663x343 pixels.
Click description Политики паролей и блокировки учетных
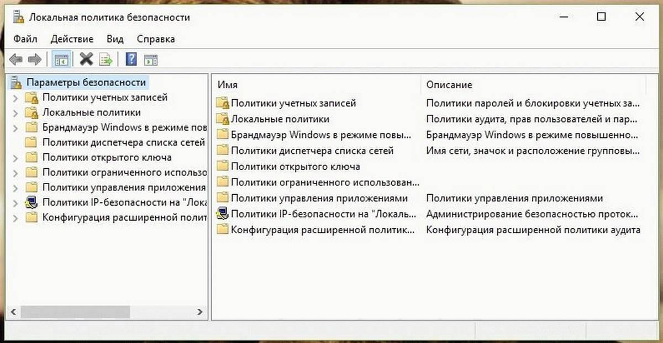click(533, 103)
